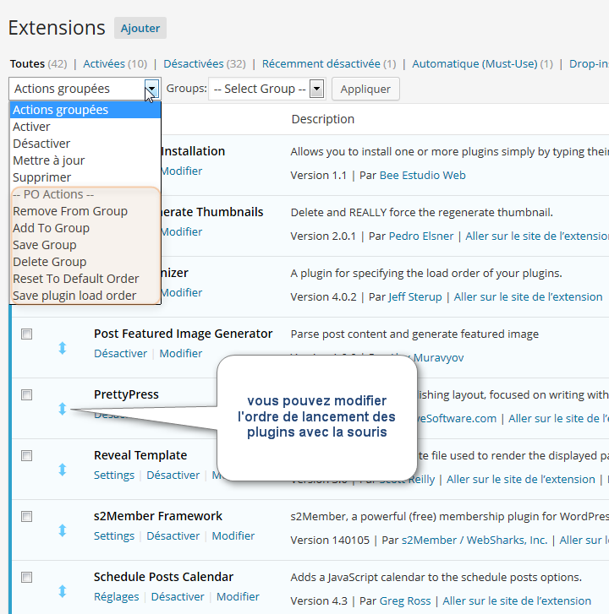Select Mettre à jour option
The height and width of the screenshot is (614, 609).
85,160
